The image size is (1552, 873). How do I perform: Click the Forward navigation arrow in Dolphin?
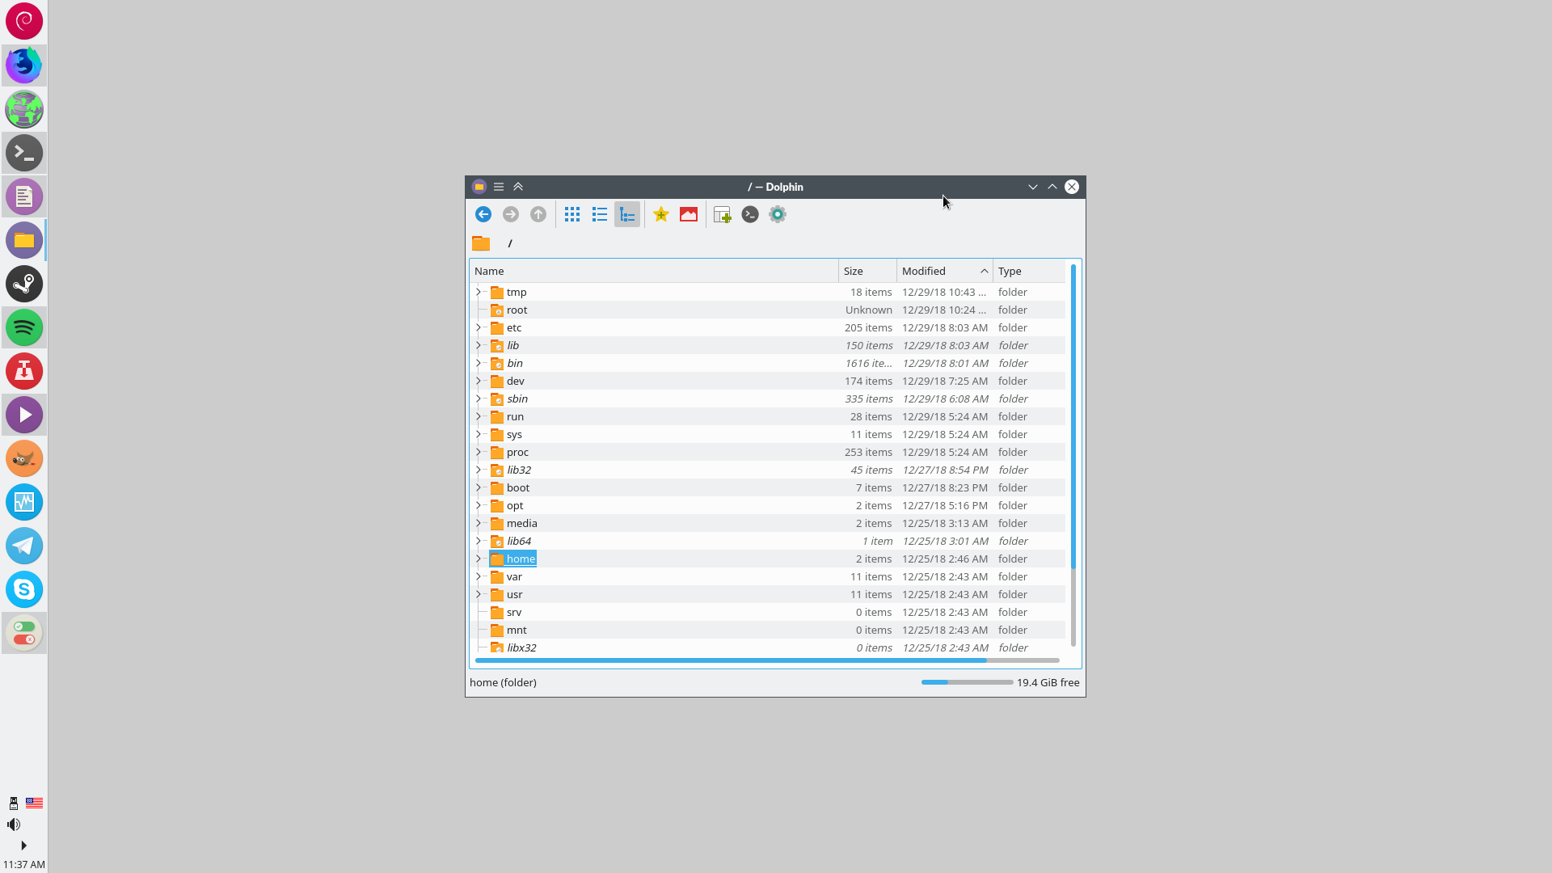pyautogui.click(x=511, y=214)
